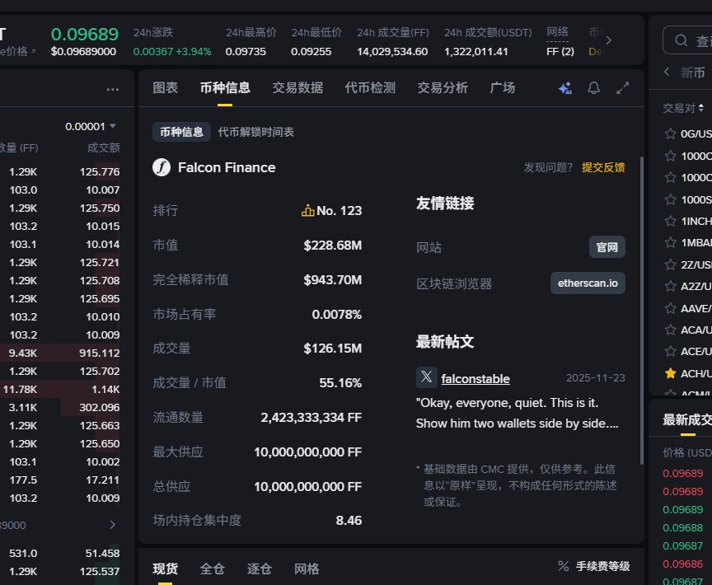Open the 代币解锁时间表 sub-tab
The height and width of the screenshot is (585, 712).
click(256, 132)
